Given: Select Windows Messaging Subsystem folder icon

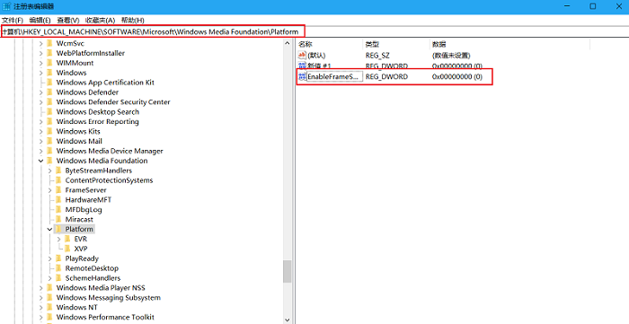Looking at the screenshot, I should pos(49,298).
